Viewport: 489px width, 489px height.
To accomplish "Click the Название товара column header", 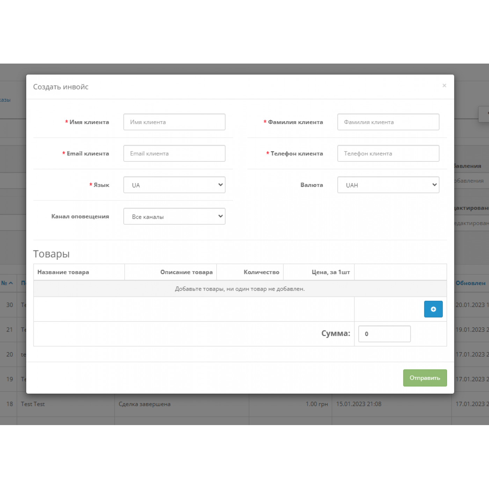I will tap(63, 272).
